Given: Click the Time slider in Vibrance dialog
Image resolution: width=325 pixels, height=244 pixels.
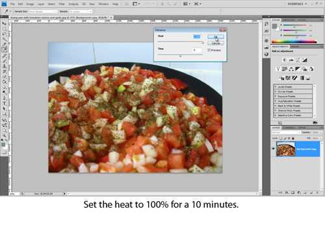Looking at the screenshot, I should [x=180, y=56].
